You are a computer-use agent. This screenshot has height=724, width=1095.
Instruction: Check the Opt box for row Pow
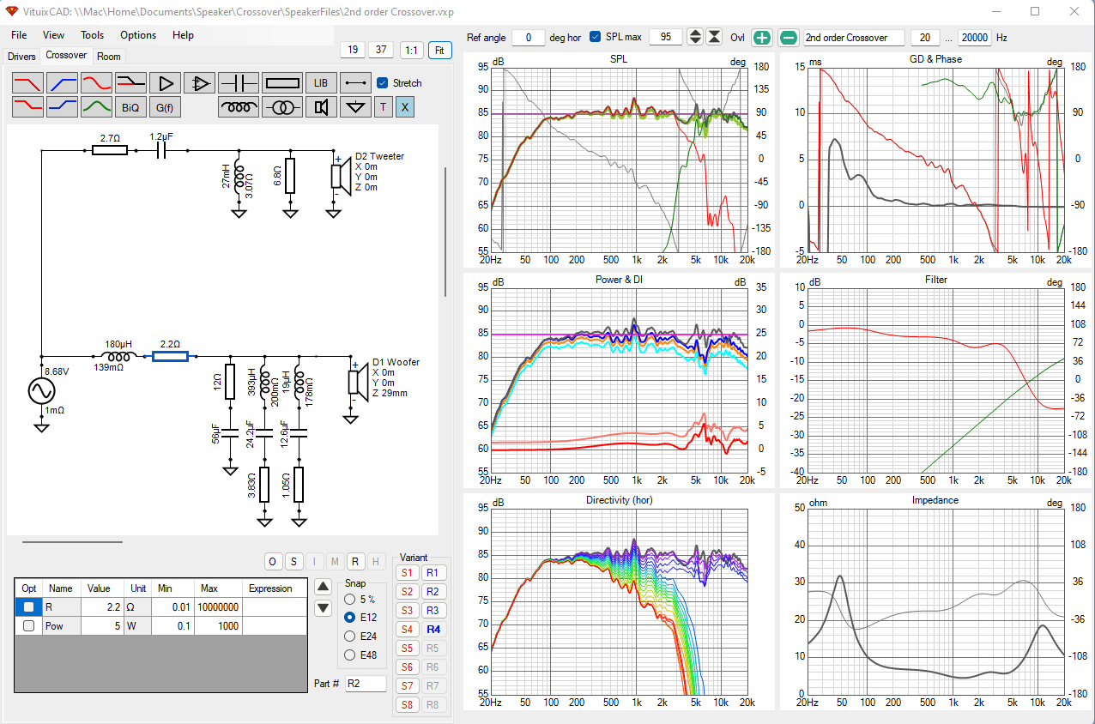28,626
